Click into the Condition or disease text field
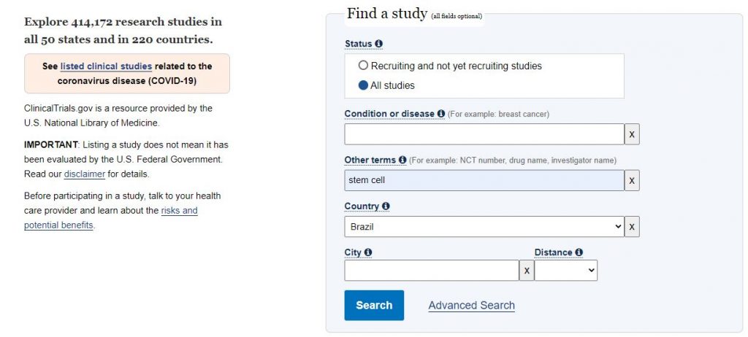This screenshot has height=337, width=748. (484, 134)
